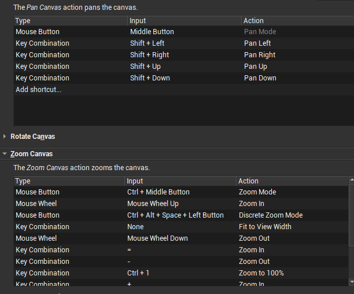Screen dimensions: 354x294
Task: Select the Mouse Wheel Up input cell
Action: coord(153,204)
